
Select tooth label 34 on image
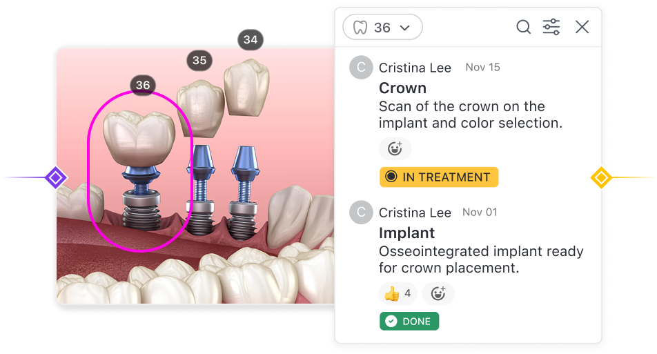(251, 40)
